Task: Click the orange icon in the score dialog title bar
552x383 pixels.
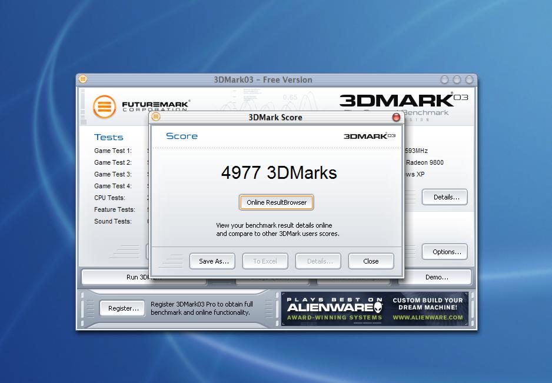Action: 156,116
